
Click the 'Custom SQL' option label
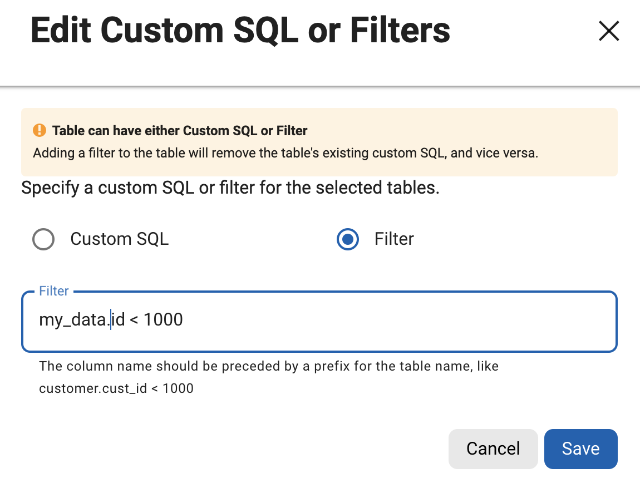[119, 239]
